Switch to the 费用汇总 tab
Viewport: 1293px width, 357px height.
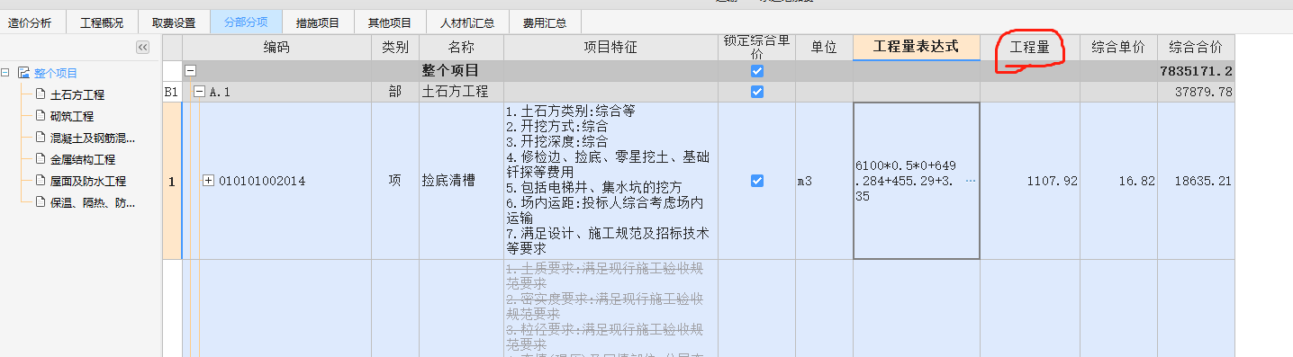[x=545, y=22]
